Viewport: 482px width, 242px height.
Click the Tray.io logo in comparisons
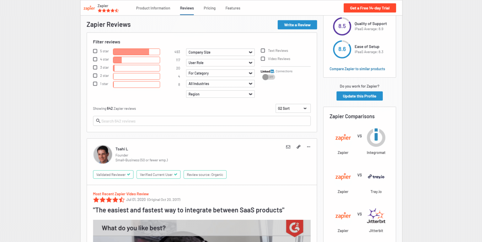coord(376,176)
